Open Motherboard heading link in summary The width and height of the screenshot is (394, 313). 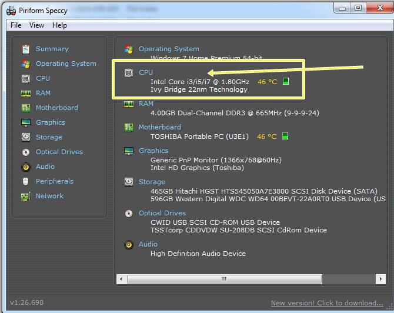[x=160, y=127]
